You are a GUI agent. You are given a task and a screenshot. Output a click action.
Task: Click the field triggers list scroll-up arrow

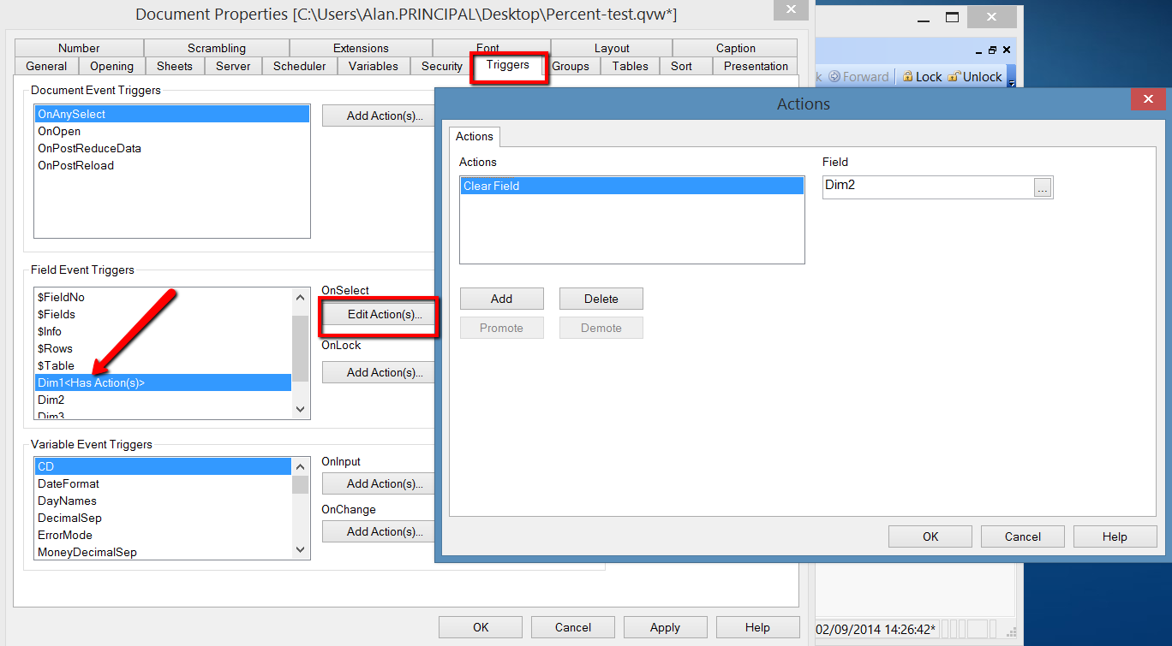pos(300,298)
